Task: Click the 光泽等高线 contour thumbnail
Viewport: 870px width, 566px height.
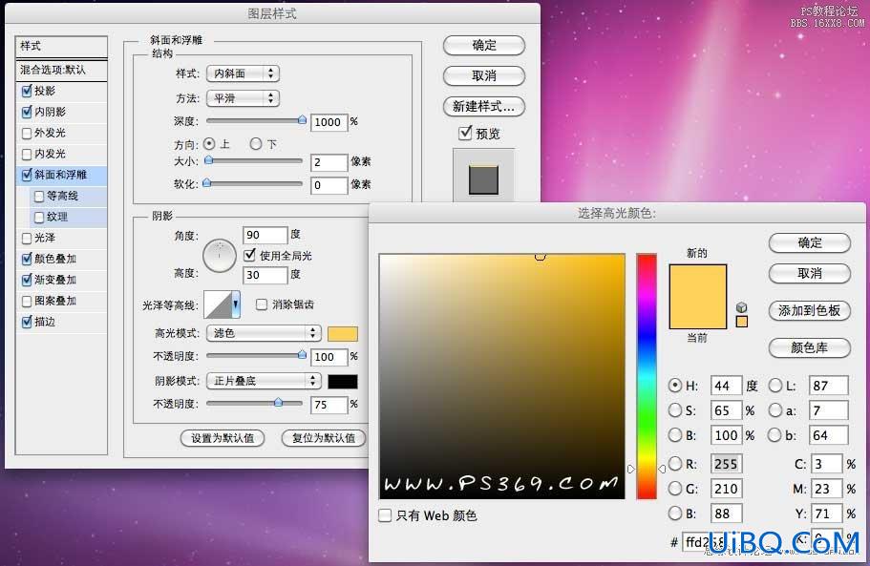Action: [218, 304]
